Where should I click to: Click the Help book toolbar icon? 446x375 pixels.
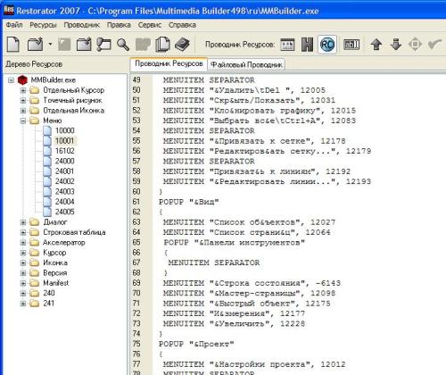pyautogui.click(x=182, y=45)
